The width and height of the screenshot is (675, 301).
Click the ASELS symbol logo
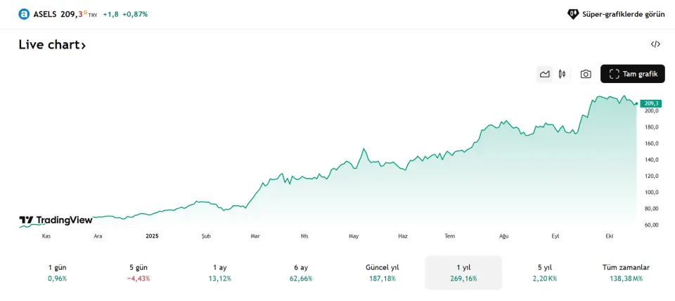point(24,14)
